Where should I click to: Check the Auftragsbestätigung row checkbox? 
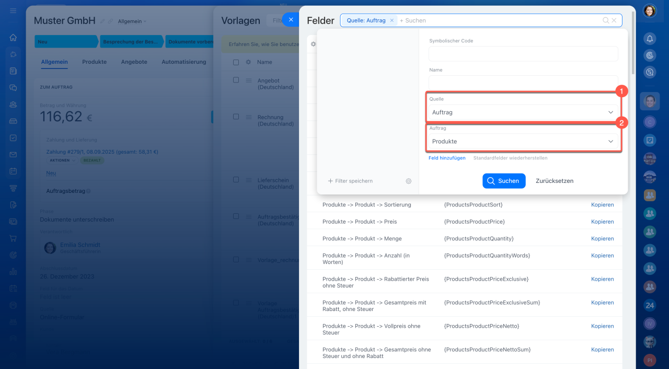click(236, 216)
